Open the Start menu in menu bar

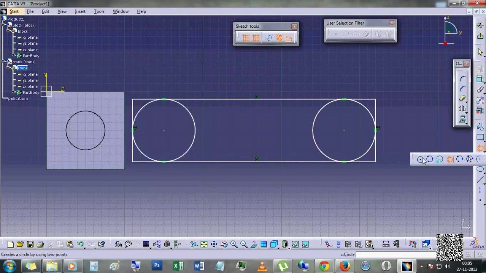click(x=14, y=11)
